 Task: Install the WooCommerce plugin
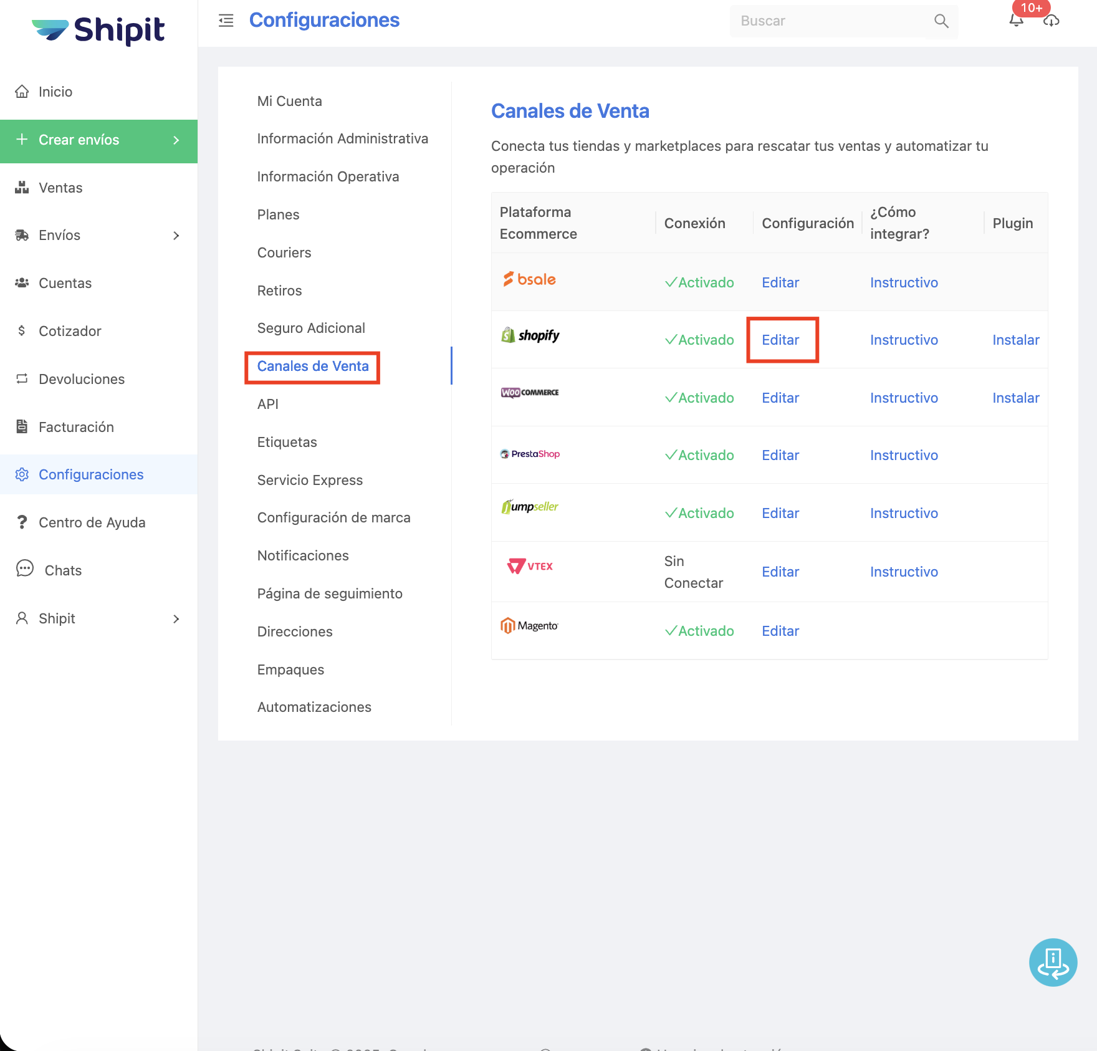(x=1015, y=398)
